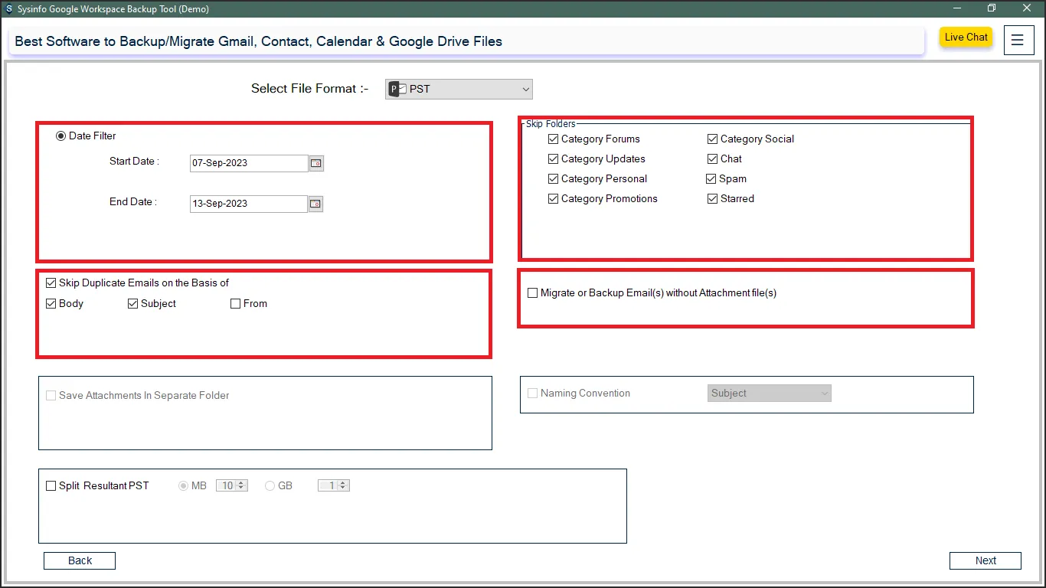Click the Sysinfo app logo in title bar

(x=8, y=9)
